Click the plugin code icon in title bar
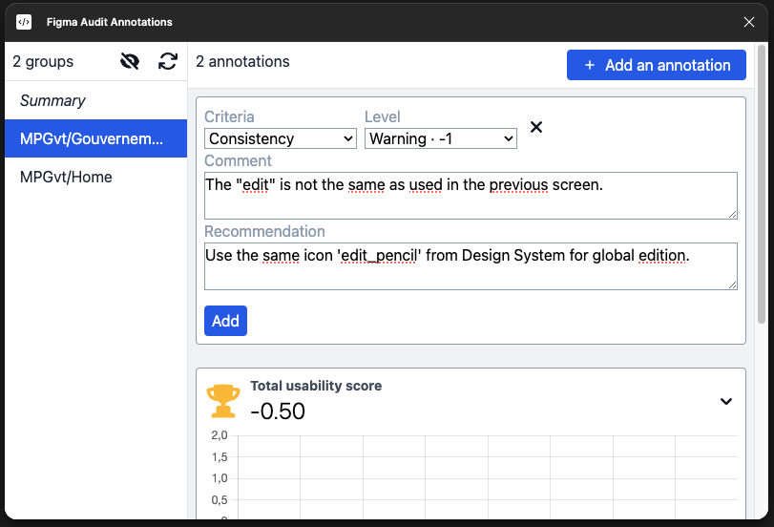The width and height of the screenshot is (774, 527). point(24,22)
